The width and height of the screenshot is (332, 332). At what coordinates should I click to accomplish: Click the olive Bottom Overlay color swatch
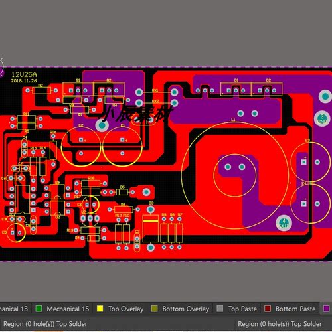coord(154,309)
